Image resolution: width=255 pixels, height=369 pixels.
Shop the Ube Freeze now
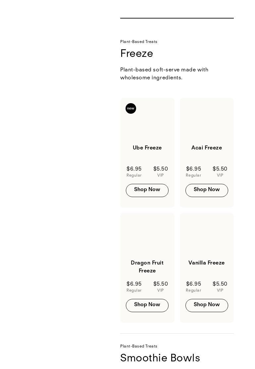point(147,190)
